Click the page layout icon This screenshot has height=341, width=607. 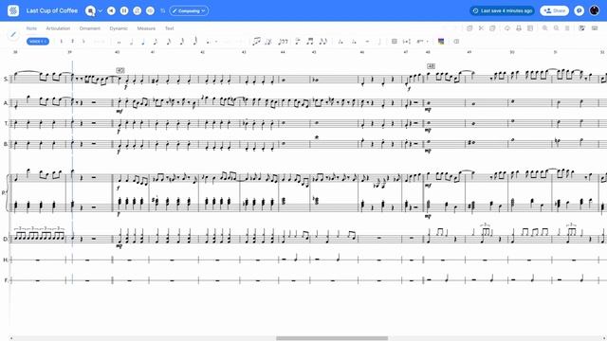(x=530, y=28)
